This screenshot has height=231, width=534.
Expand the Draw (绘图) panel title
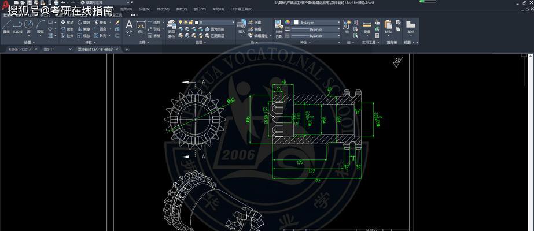(x=30, y=43)
